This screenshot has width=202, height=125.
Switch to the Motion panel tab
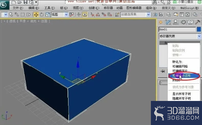point(184,22)
